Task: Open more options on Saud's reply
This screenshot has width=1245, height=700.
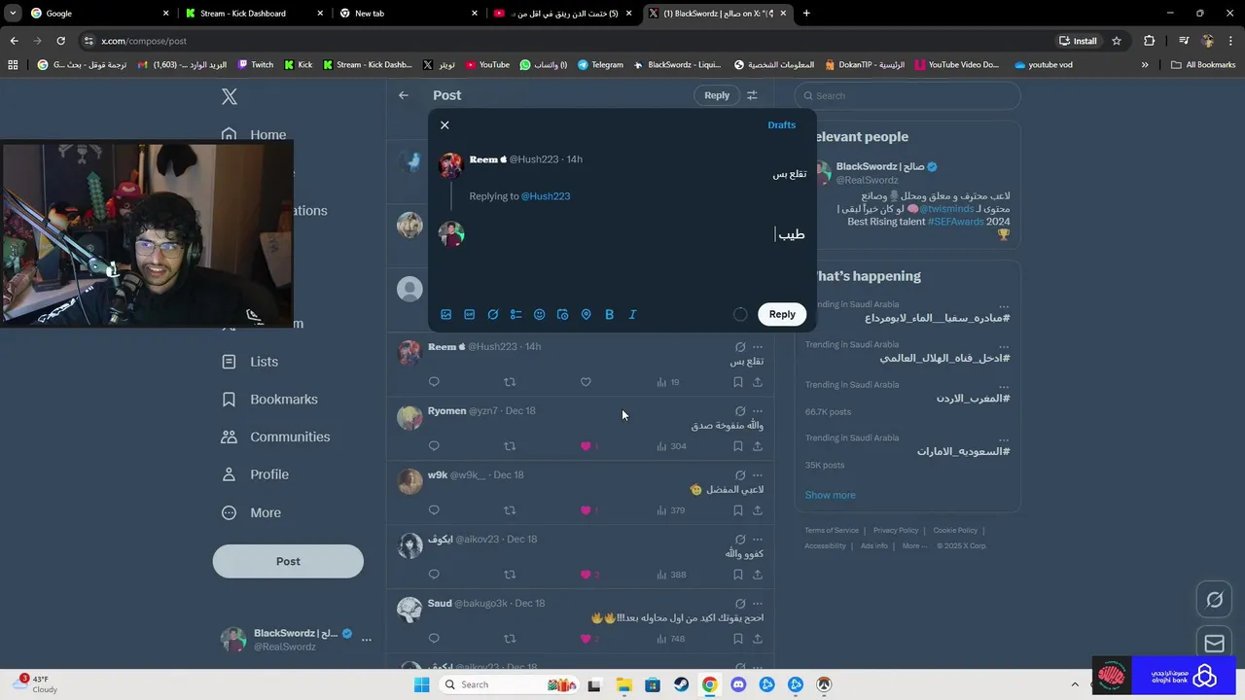Action: coord(758,604)
